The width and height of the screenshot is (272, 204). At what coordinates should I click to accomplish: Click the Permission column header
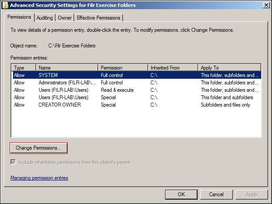pos(123,68)
